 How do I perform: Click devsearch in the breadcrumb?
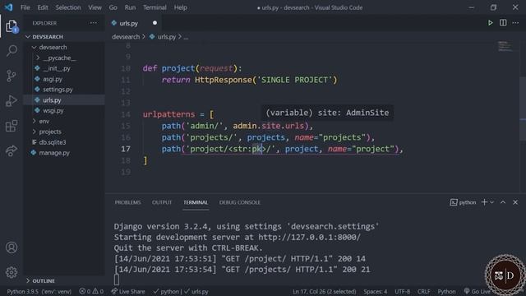(x=126, y=37)
